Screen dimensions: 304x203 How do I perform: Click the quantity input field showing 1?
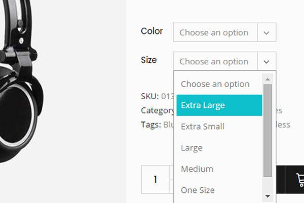coord(156,179)
